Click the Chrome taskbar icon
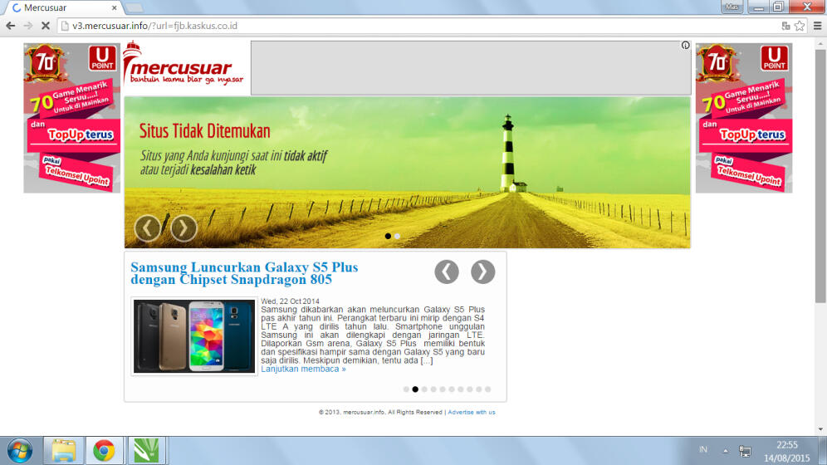 [104, 451]
